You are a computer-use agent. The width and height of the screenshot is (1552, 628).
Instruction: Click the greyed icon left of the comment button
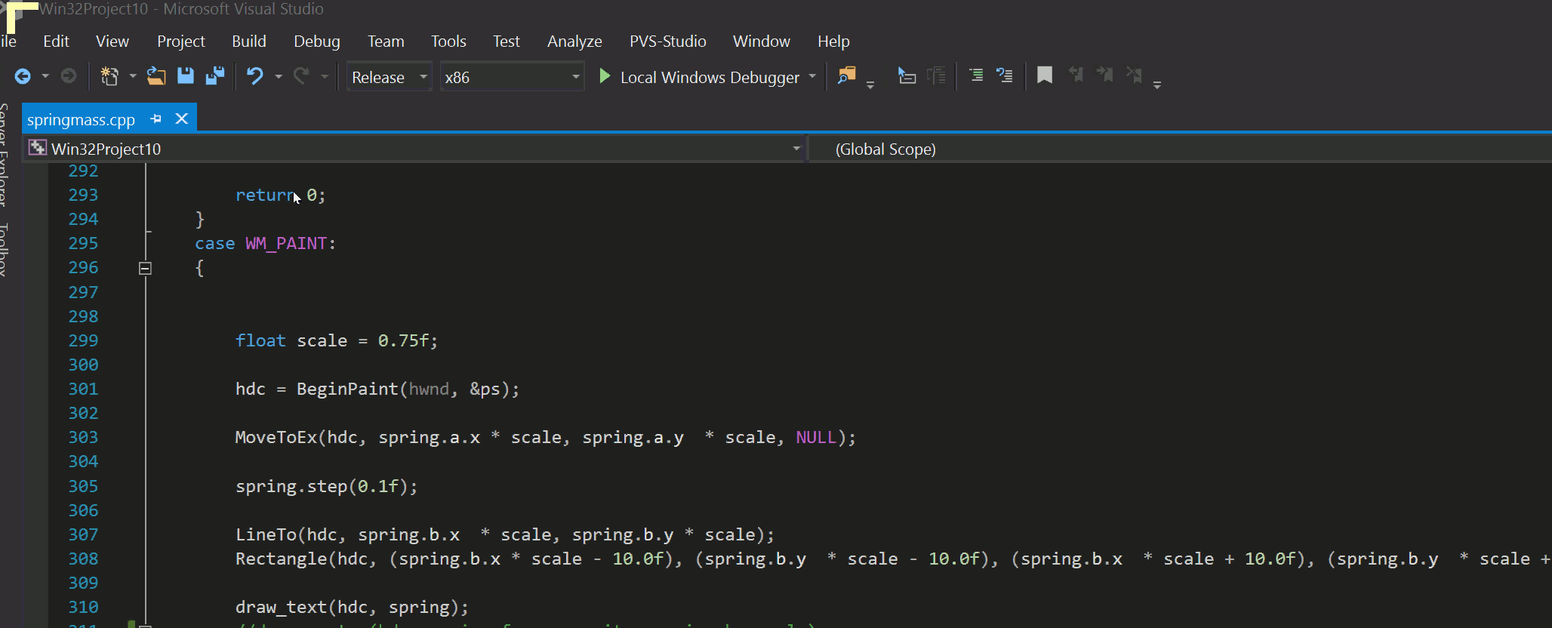(937, 75)
